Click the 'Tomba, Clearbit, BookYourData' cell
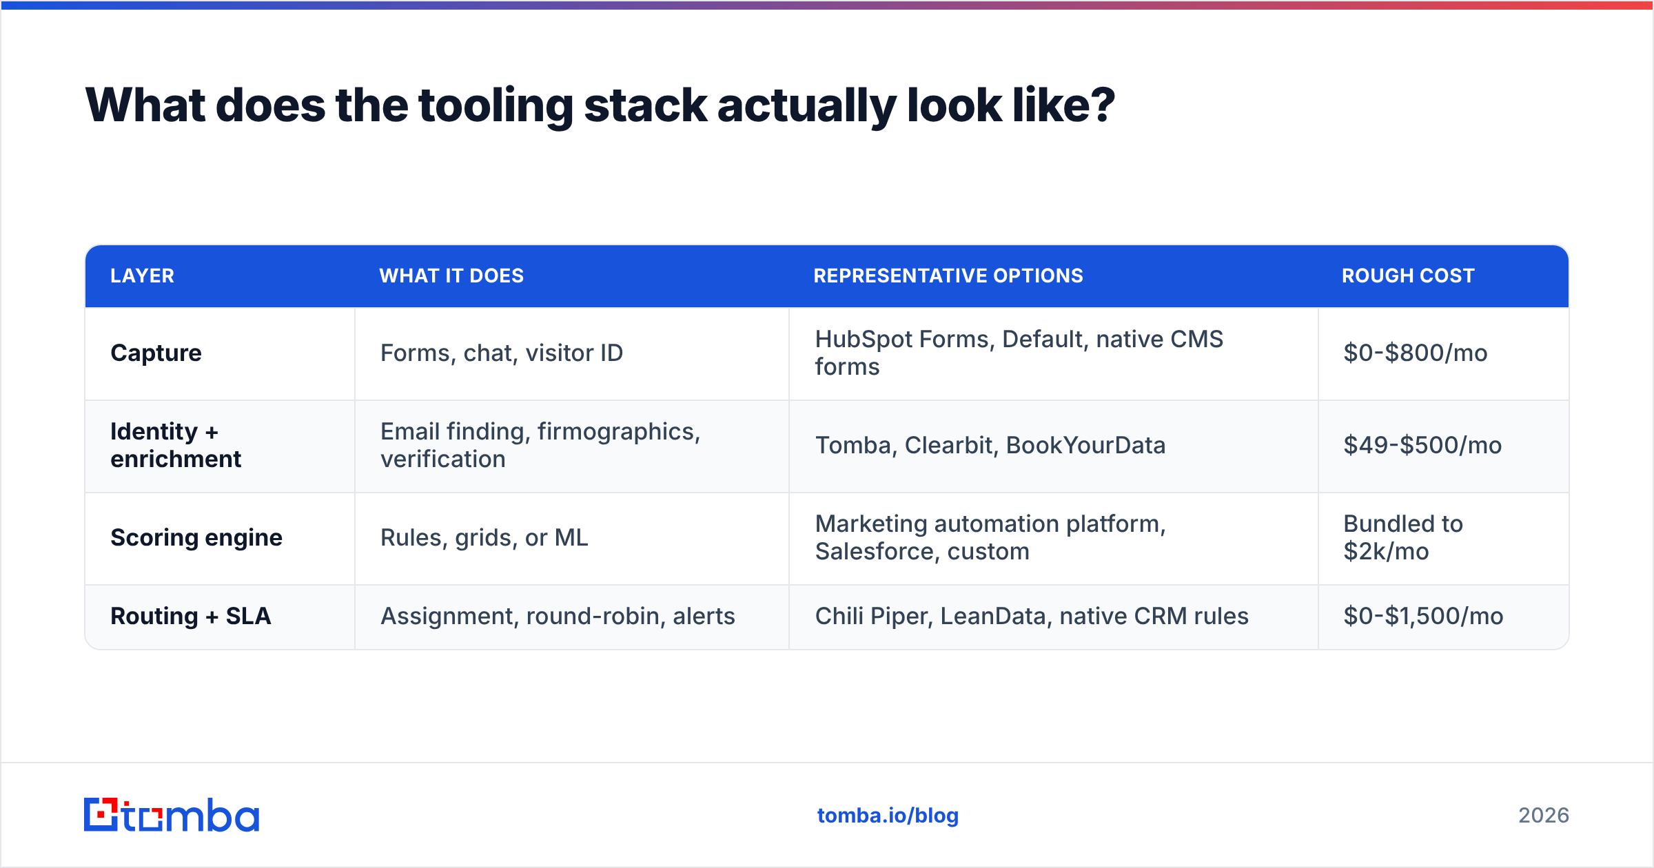 pos(1054,446)
